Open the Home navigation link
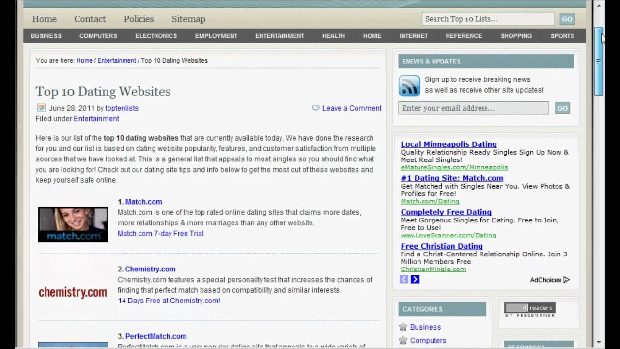 click(44, 19)
